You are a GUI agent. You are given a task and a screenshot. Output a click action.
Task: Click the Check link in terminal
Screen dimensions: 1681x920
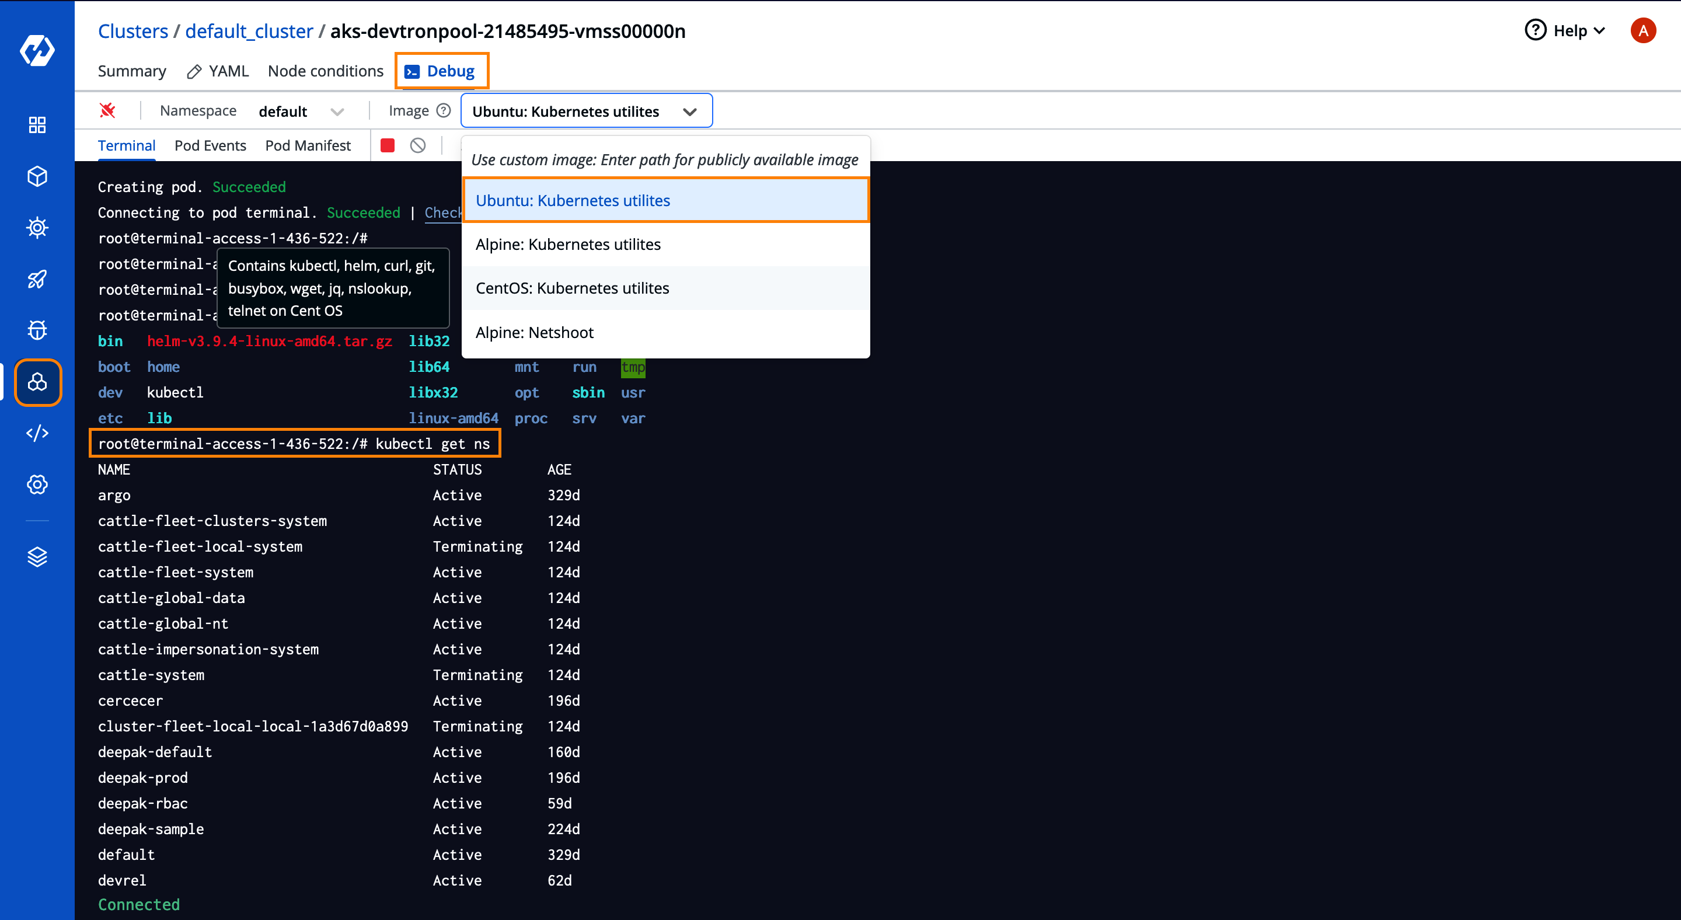[x=443, y=212]
